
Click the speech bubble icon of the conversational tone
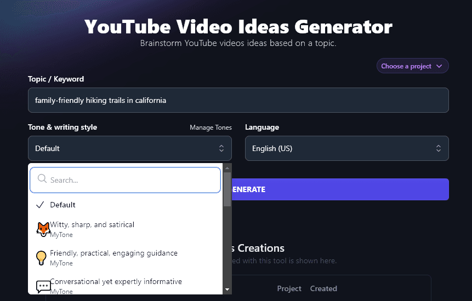[43, 287]
